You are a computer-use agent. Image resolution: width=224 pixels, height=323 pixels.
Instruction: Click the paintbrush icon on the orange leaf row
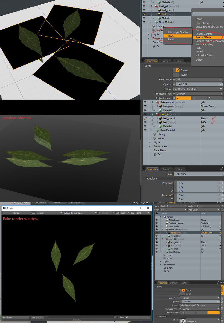click(x=144, y=14)
